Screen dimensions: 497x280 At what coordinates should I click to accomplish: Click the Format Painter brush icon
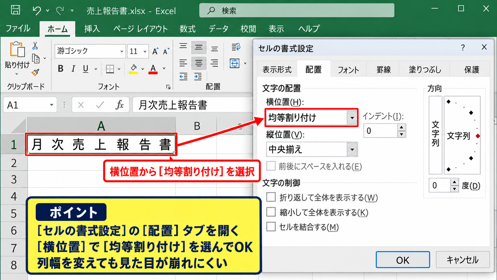tap(35, 72)
